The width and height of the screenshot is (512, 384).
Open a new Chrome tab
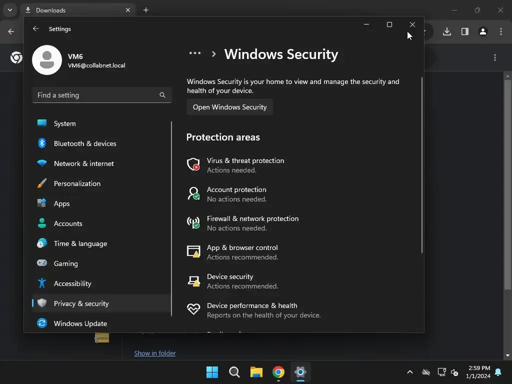tap(146, 10)
